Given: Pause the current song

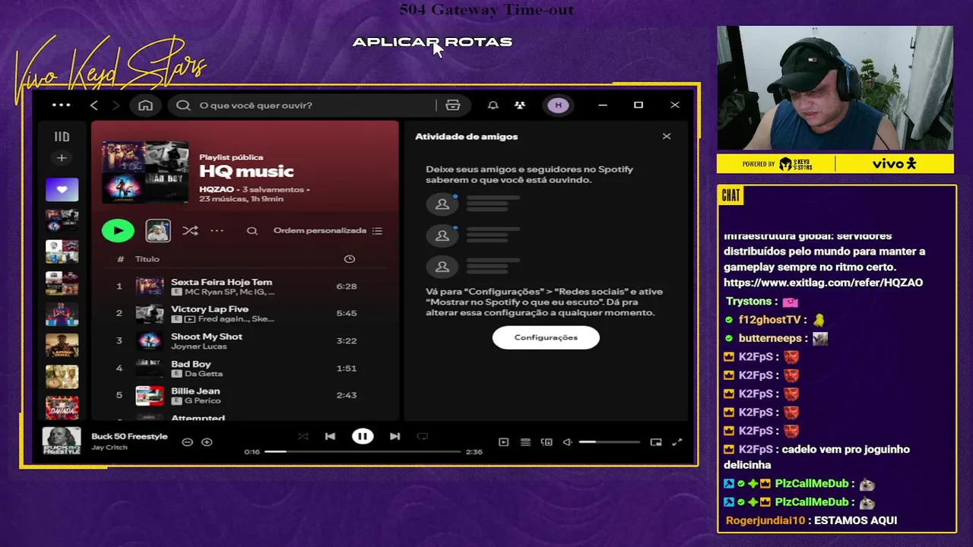Looking at the screenshot, I should pyautogui.click(x=363, y=436).
